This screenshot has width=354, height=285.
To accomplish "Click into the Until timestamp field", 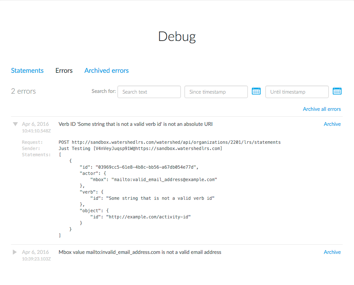I will coord(297,92).
